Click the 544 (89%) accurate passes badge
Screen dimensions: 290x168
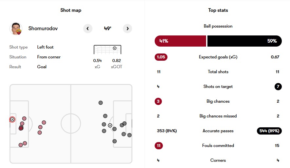click(x=269, y=131)
